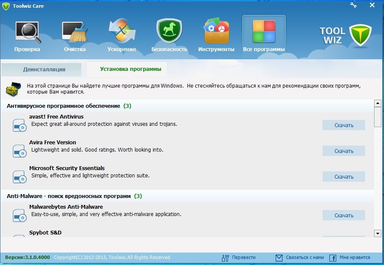Open the Инструменты toolbox icon
The height and width of the screenshot is (265, 384).
tap(216, 30)
